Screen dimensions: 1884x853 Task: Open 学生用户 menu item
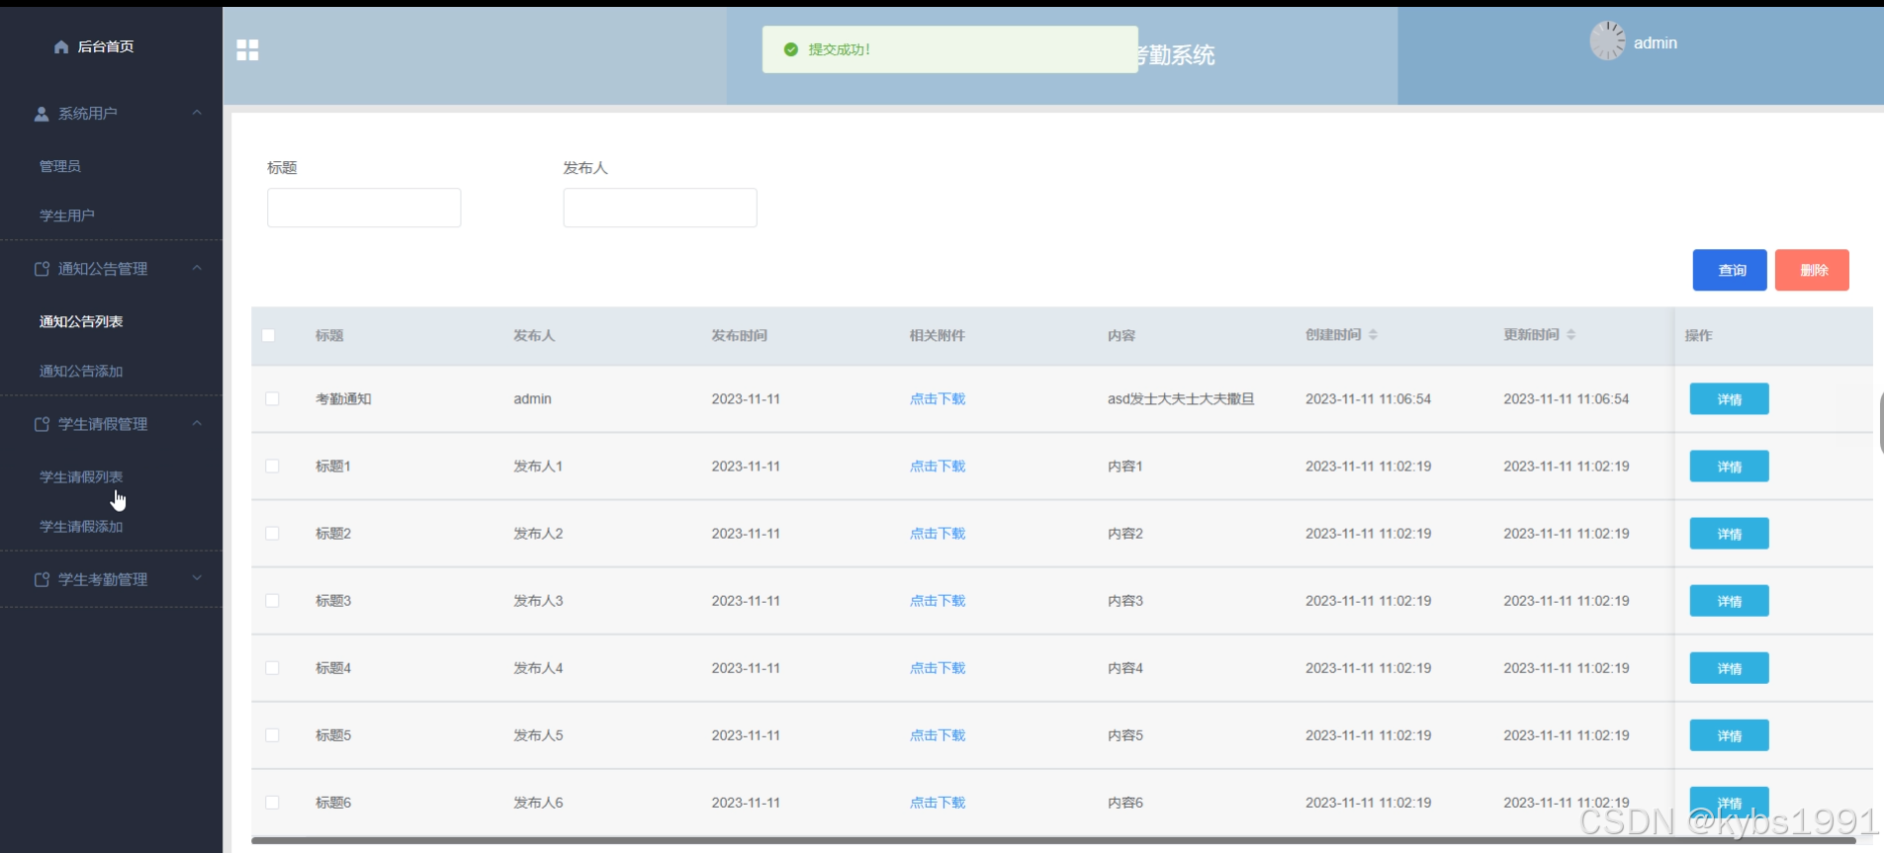coord(67,215)
